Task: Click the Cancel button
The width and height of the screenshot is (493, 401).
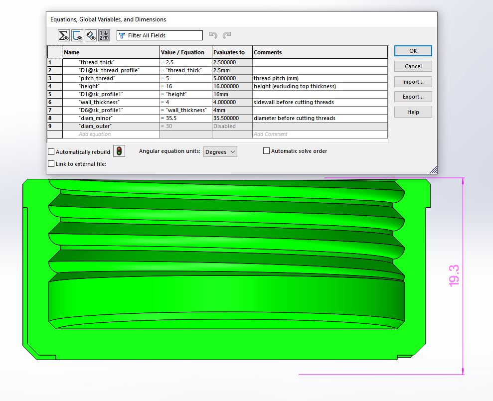Action: (413, 66)
